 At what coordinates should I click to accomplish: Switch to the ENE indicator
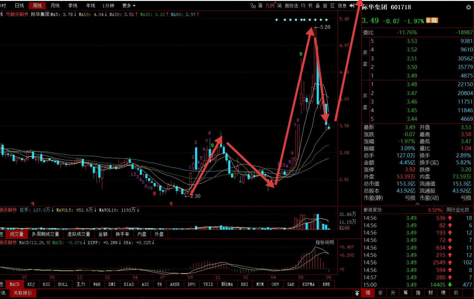pos(326,284)
